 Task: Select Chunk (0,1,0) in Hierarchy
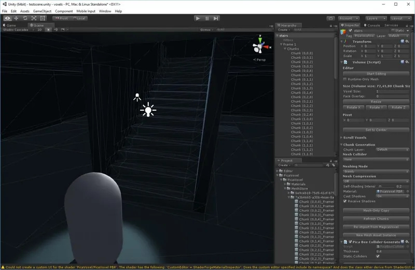[x=302, y=75]
